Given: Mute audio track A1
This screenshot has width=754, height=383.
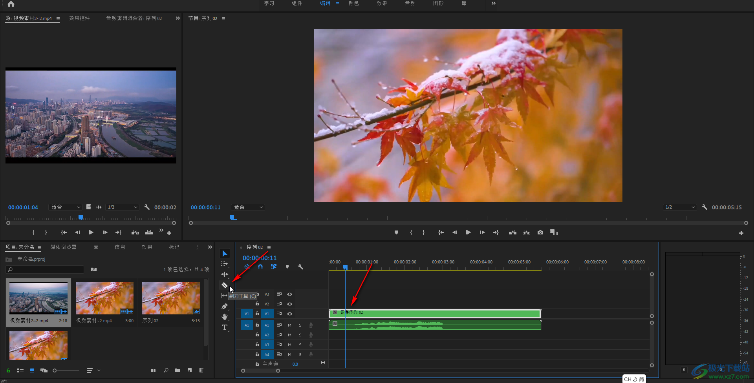Looking at the screenshot, I should (x=289, y=325).
